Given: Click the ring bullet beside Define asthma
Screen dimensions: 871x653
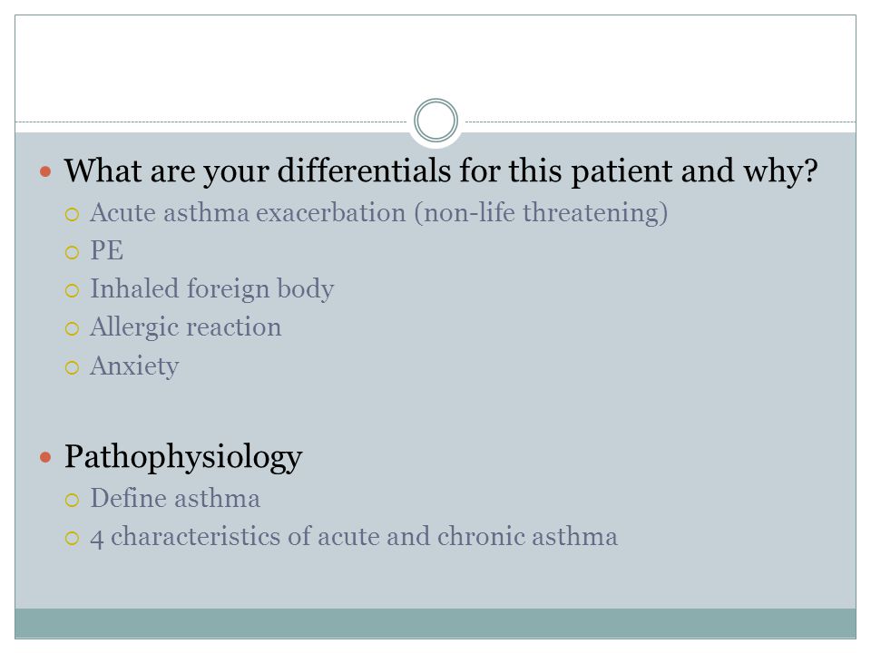Looking at the screenshot, I should coord(72,500).
